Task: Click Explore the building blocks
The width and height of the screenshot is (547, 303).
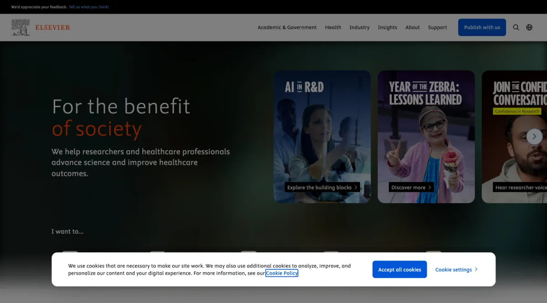Action: [x=322, y=187]
